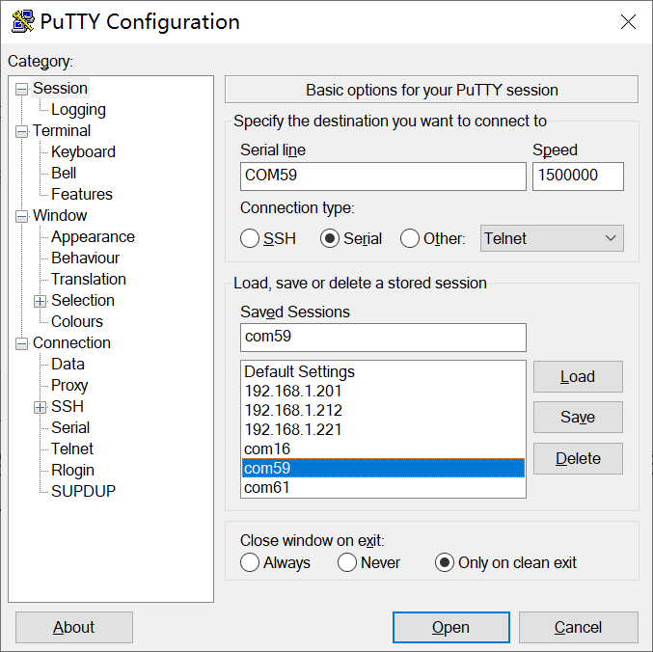Open the Connection category
Screen dimensions: 653x652
71,343
